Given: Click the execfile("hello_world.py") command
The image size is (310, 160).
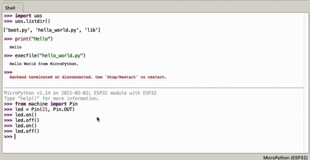Looking at the screenshot, I should coord(50,56).
